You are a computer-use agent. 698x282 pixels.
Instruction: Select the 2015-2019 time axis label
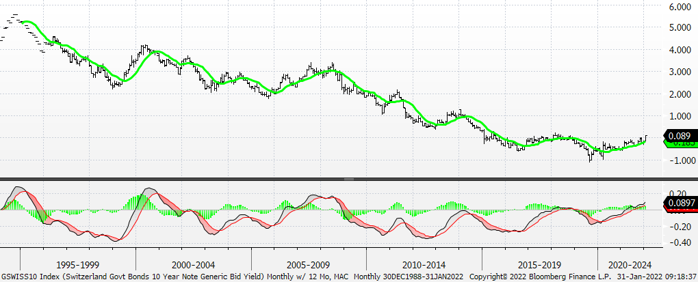pos(539,265)
